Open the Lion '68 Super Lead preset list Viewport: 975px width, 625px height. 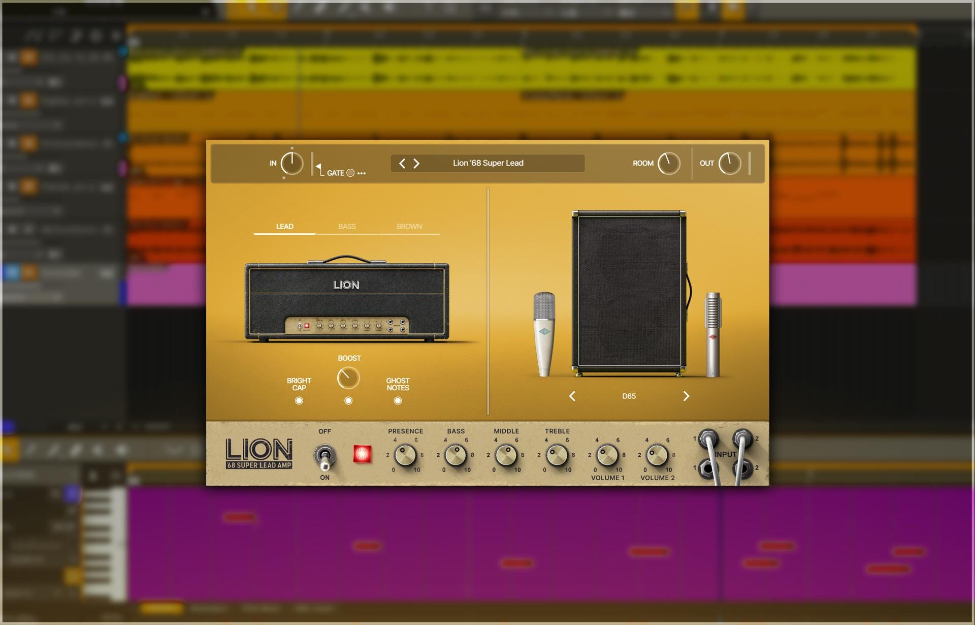488,163
